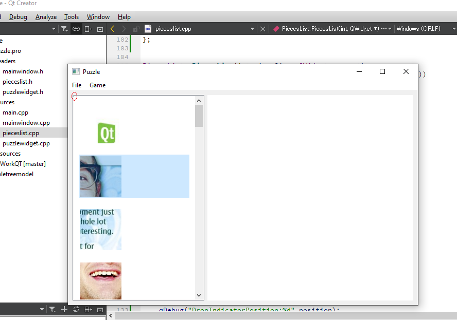Click the plus icon in bottom sidebar toolbar
The width and height of the screenshot is (457, 320).
point(64,310)
